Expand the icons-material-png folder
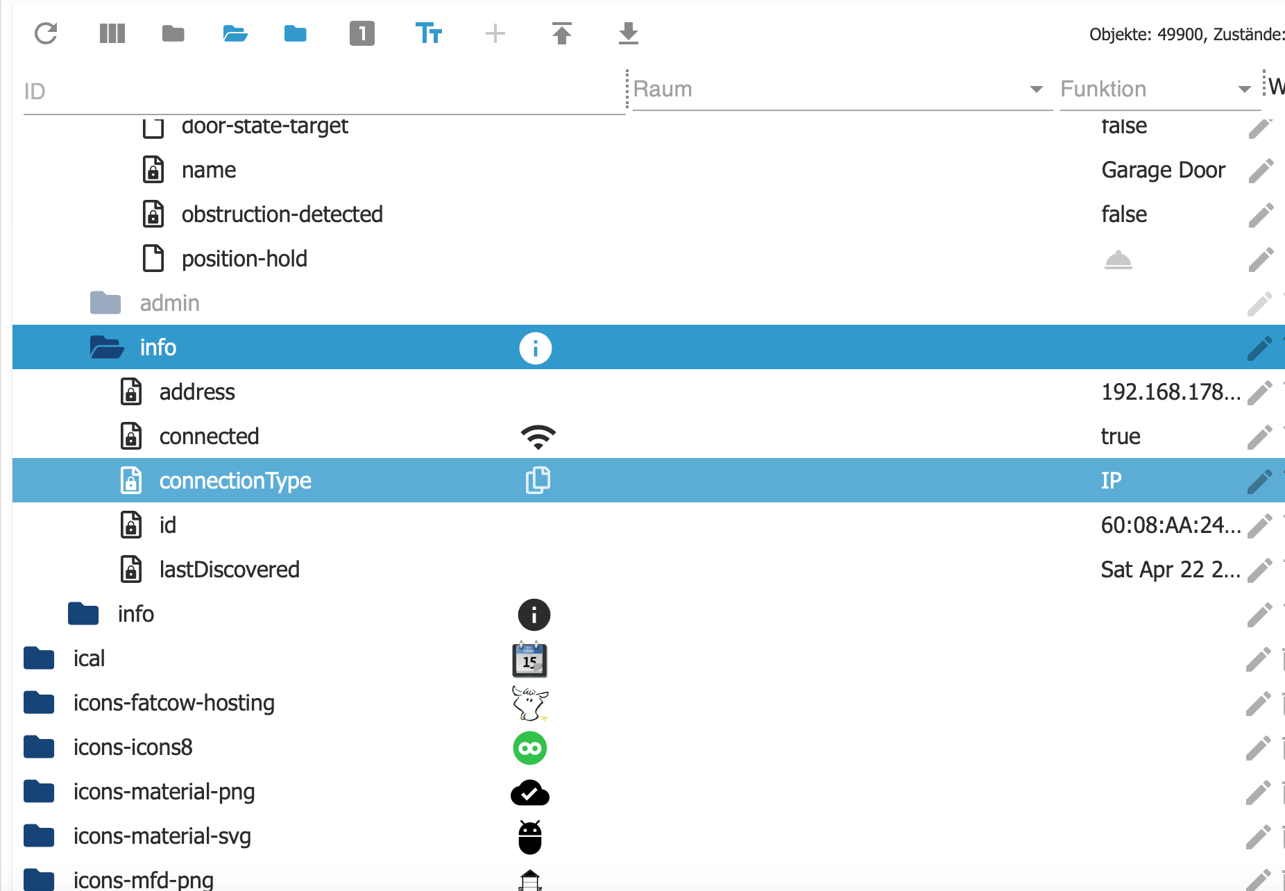 coord(39,791)
